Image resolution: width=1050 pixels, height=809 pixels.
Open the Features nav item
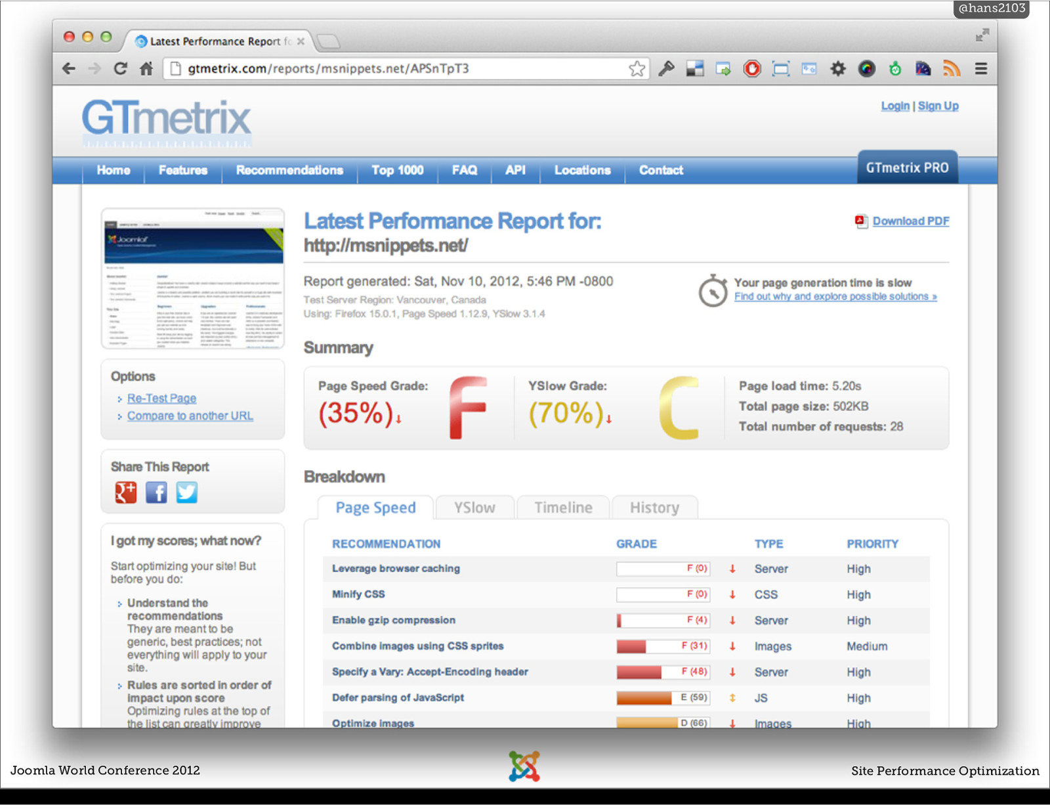point(183,170)
